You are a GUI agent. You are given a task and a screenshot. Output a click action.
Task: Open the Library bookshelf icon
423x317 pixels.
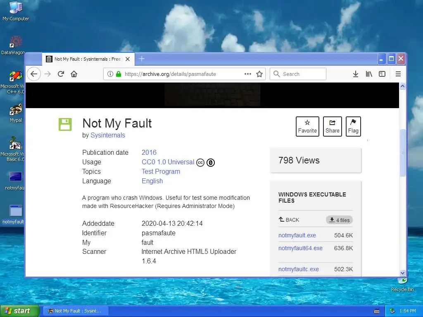[x=369, y=74]
